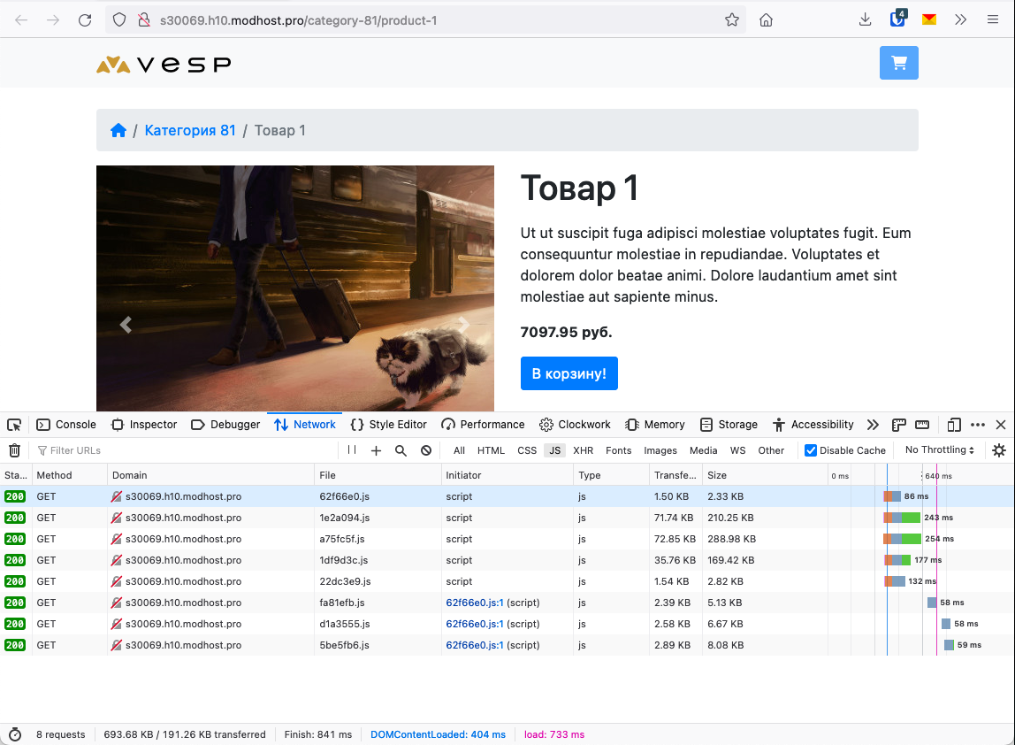Viewport: 1015px width, 745px height.
Task: Go to home via breadcrumb house icon
Action: pos(118,130)
